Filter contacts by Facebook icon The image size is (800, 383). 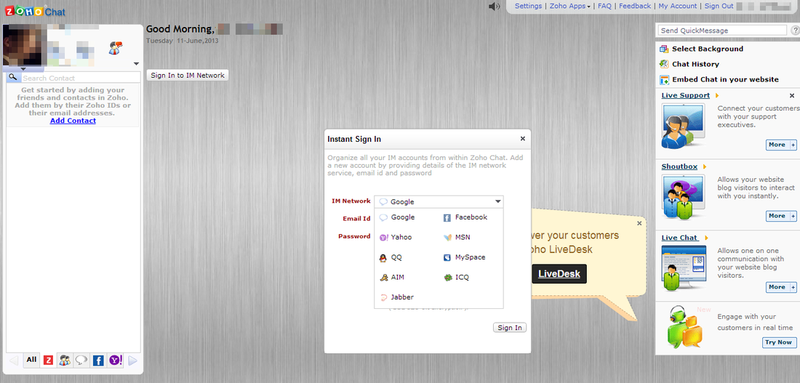[98, 360]
